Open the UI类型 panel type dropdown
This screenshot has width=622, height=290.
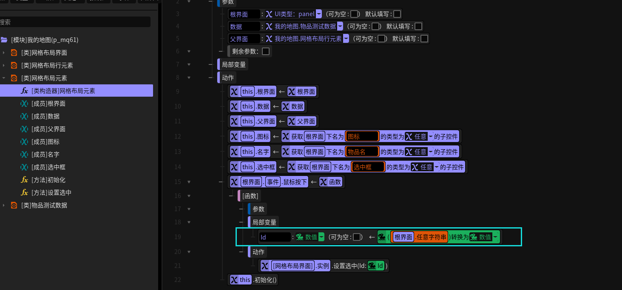[x=319, y=14]
